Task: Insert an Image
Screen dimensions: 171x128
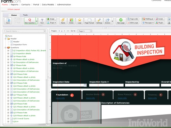Action: [52, 19]
